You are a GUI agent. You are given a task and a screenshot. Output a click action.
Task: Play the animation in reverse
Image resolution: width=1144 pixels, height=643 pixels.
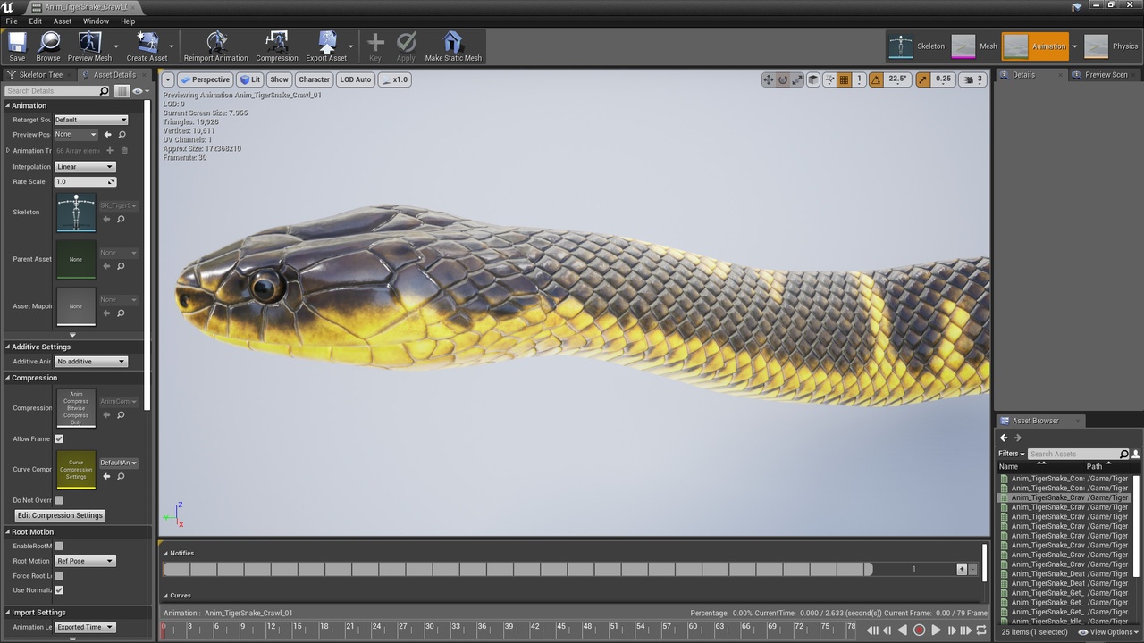pos(903,630)
